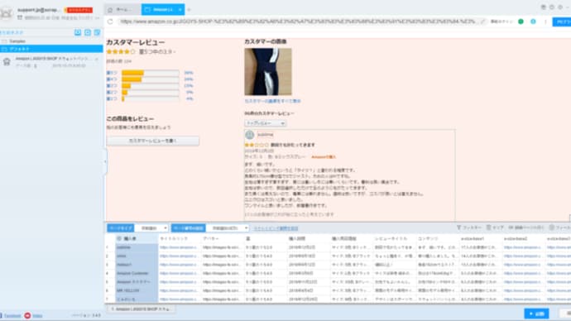Click the show all customer images link
Image resolution: width=571 pixels, height=321 pixels.
pyautogui.click(x=273, y=101)
